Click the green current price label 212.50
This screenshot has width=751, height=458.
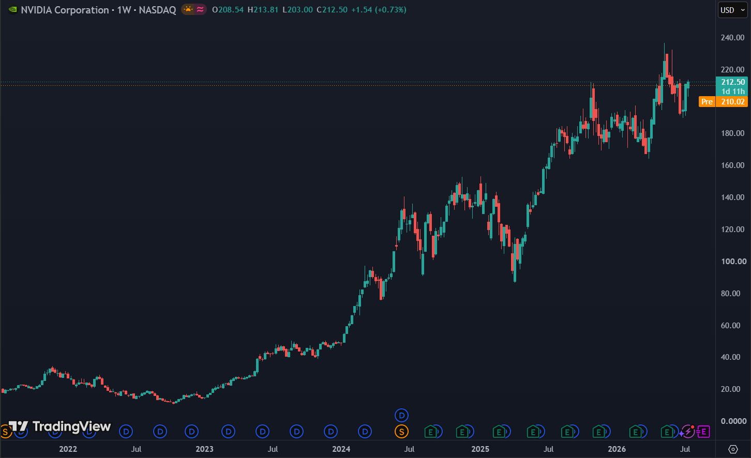[733, 82]
